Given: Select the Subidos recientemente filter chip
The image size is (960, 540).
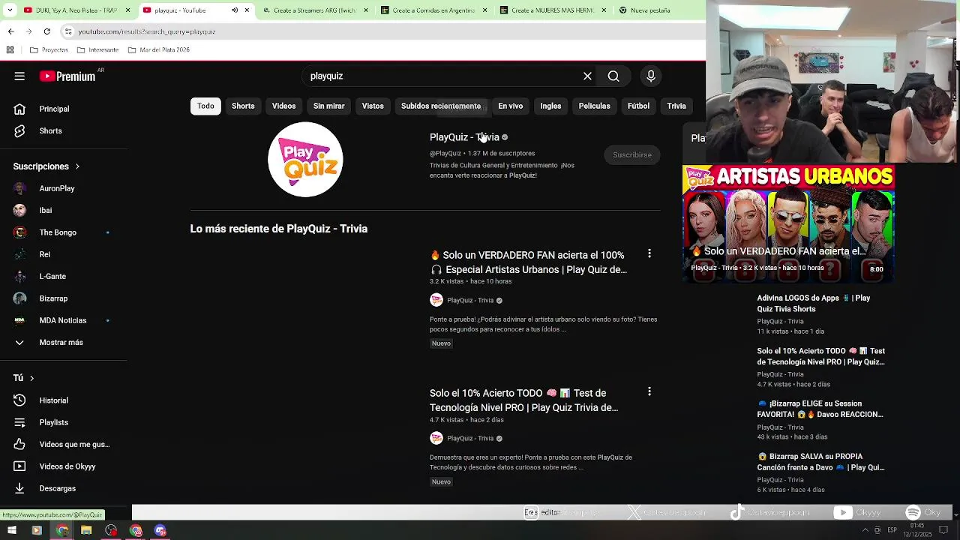Looking at the screenshot, I should point(441,106).
